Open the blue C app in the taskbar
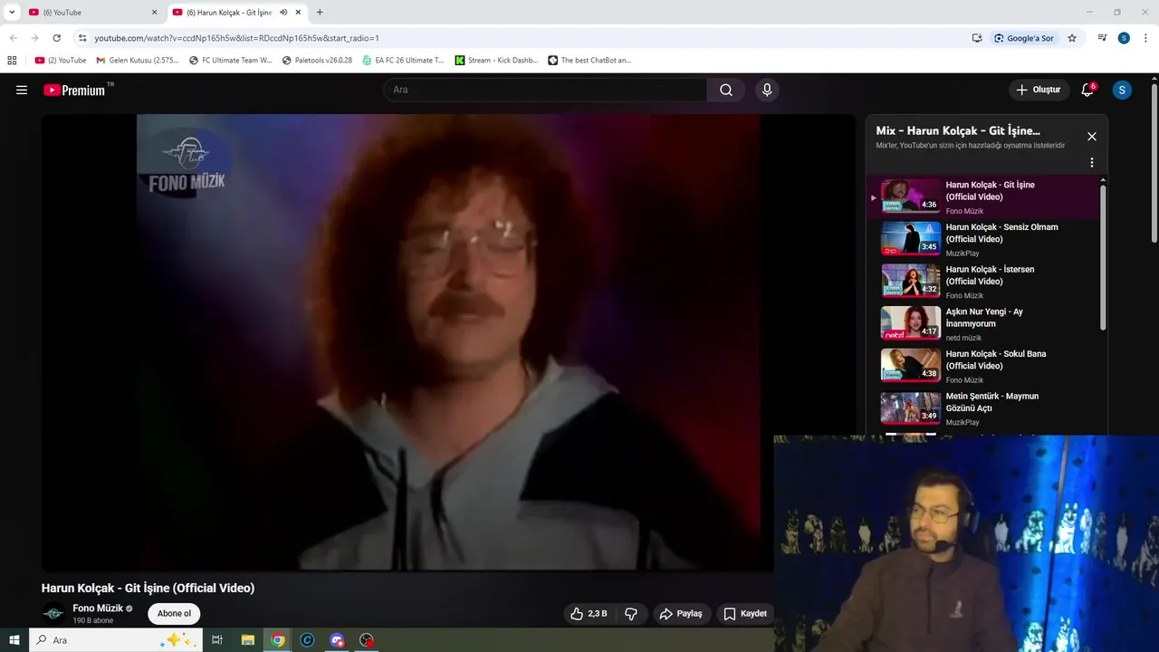The width and height of the screenshot is (1159, 652). click(307, 640)
